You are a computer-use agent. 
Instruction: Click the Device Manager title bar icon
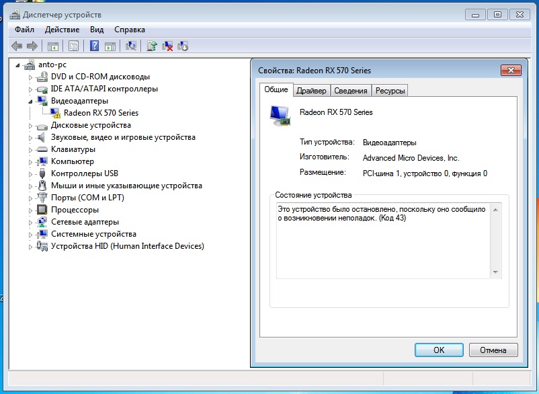[15, 14]
